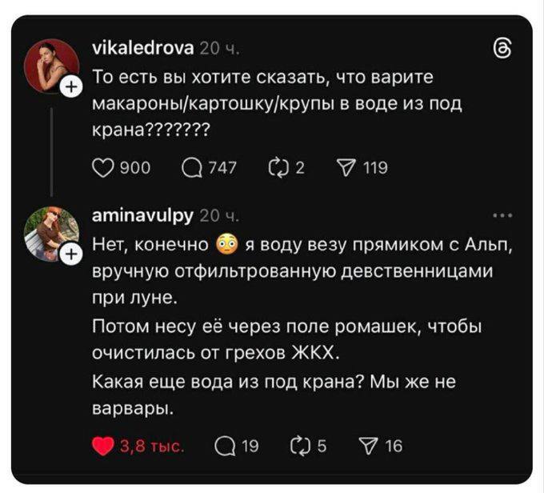Click vikaledrova's post text about tap water
Screen dimensions: 544x493
coord(272,104)
